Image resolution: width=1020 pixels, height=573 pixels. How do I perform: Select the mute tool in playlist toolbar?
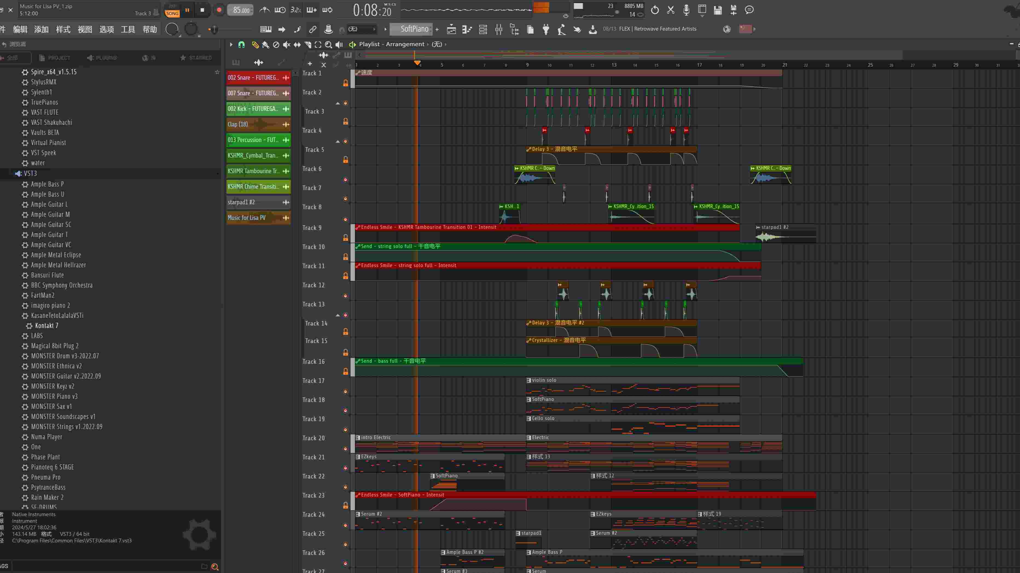tap(286, 45)
